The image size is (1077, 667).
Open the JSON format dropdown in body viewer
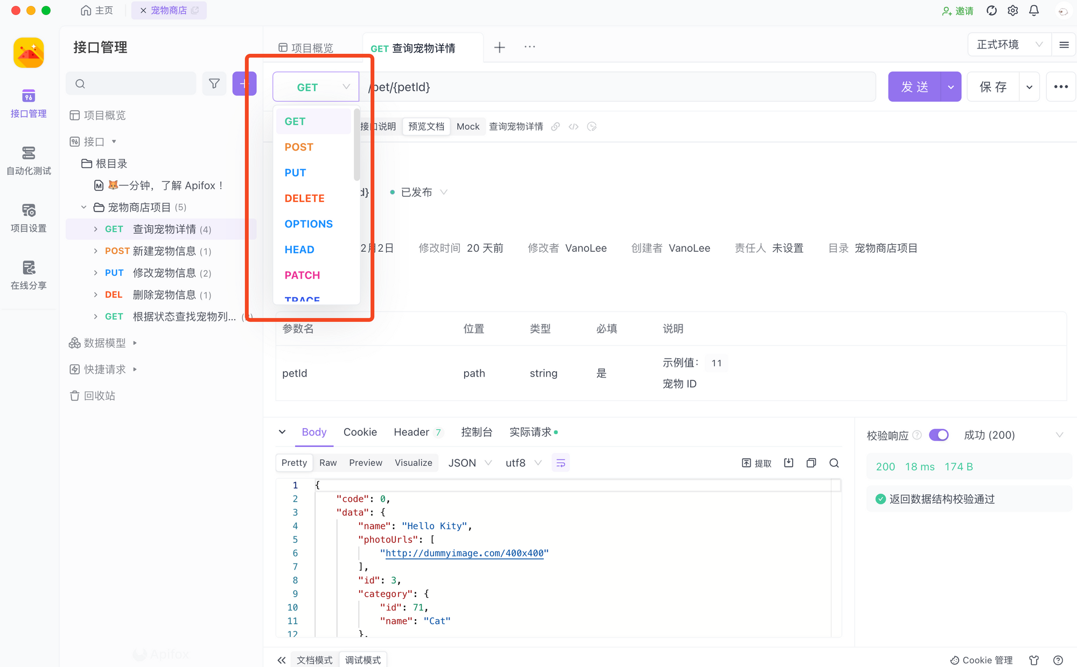[x=468, y=463]
